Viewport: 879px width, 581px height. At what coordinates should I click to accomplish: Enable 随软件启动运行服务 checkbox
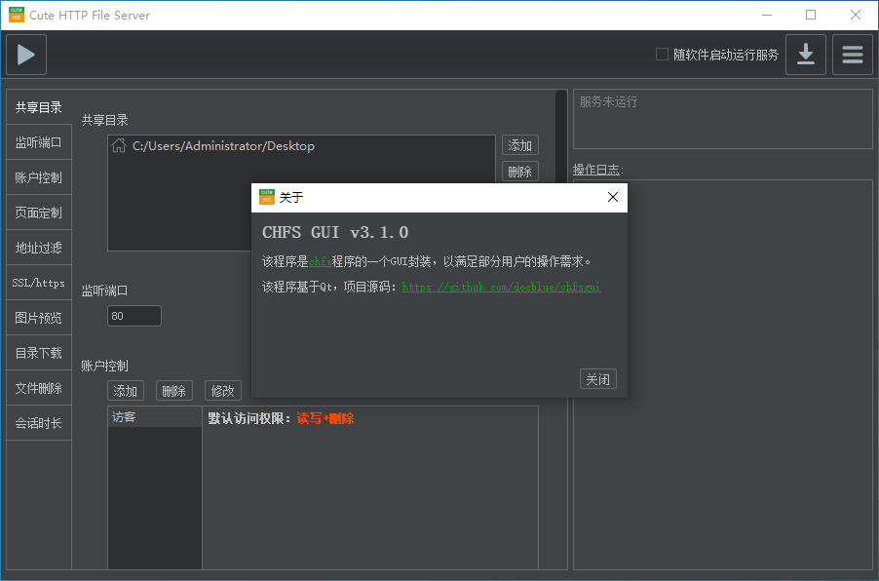[662, 55]
